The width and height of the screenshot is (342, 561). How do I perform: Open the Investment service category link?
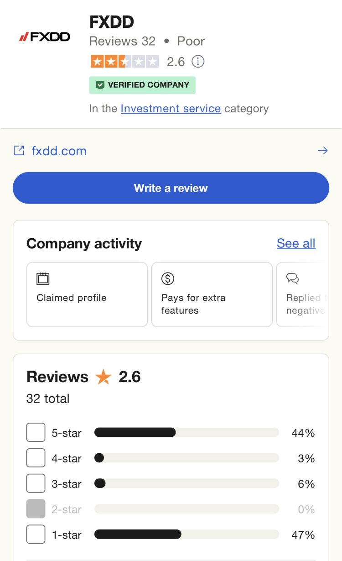click(171, 109)
